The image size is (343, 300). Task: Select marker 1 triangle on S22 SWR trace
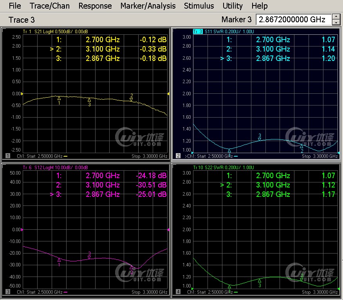click(x=229, y=286)
